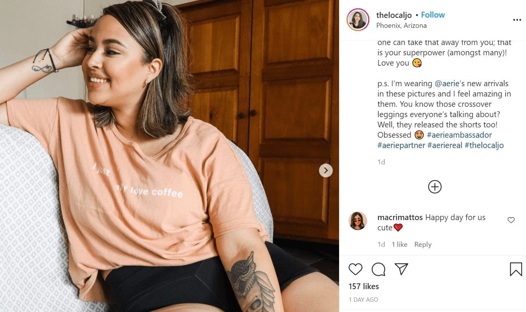The image size is (526, 312).
Task: Check the 1 like on macrimattos's comment
Action: point(399,244)
